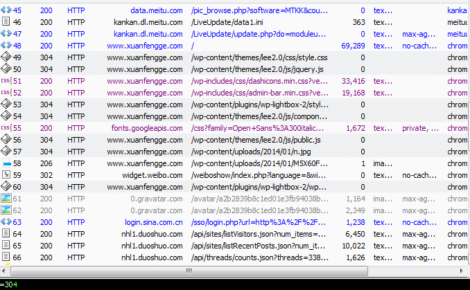Click the left arrow of the horizontal scrollbar
The image size is (470, 290).
pyautogui.click(x=3, y=271)
